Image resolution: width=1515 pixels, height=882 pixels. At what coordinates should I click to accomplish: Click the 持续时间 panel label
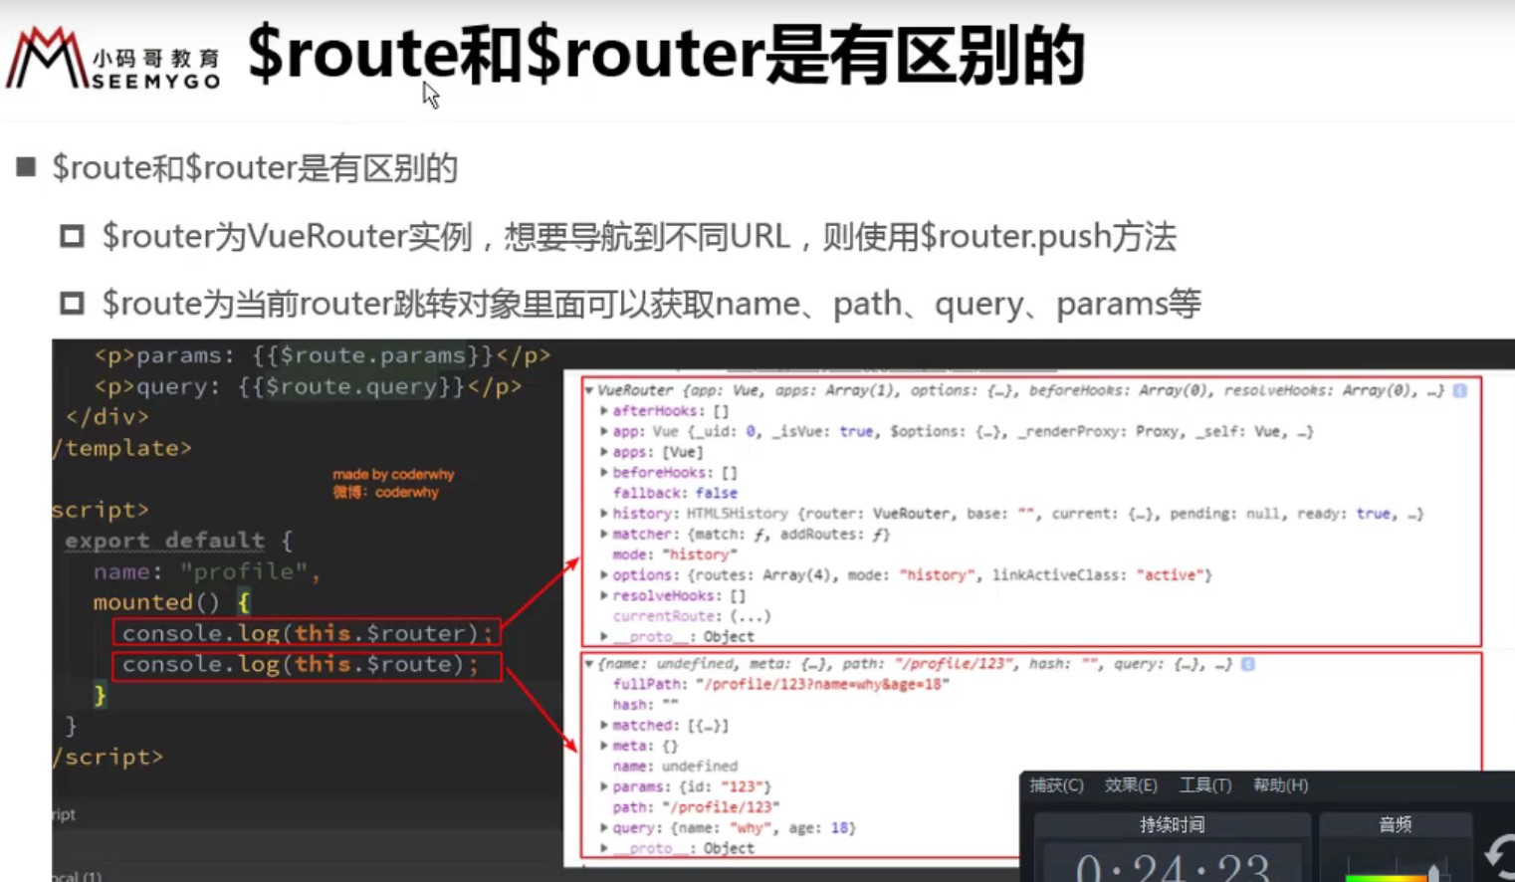click(x=1173, y=824)
